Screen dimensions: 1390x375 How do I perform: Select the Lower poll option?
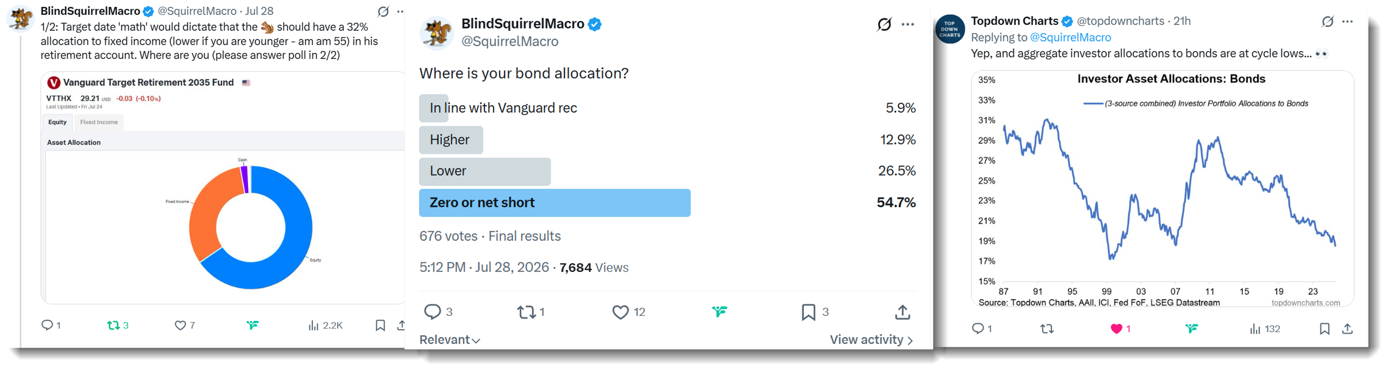pos(485,171)
